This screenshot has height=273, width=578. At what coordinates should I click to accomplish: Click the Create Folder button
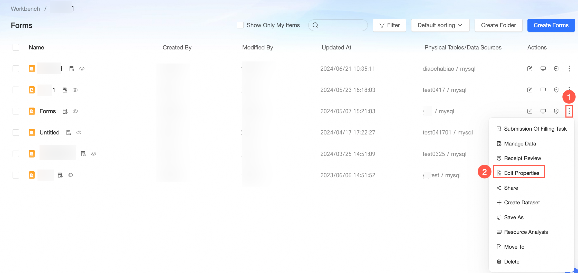pyautogui.click(x=498, y=25)
